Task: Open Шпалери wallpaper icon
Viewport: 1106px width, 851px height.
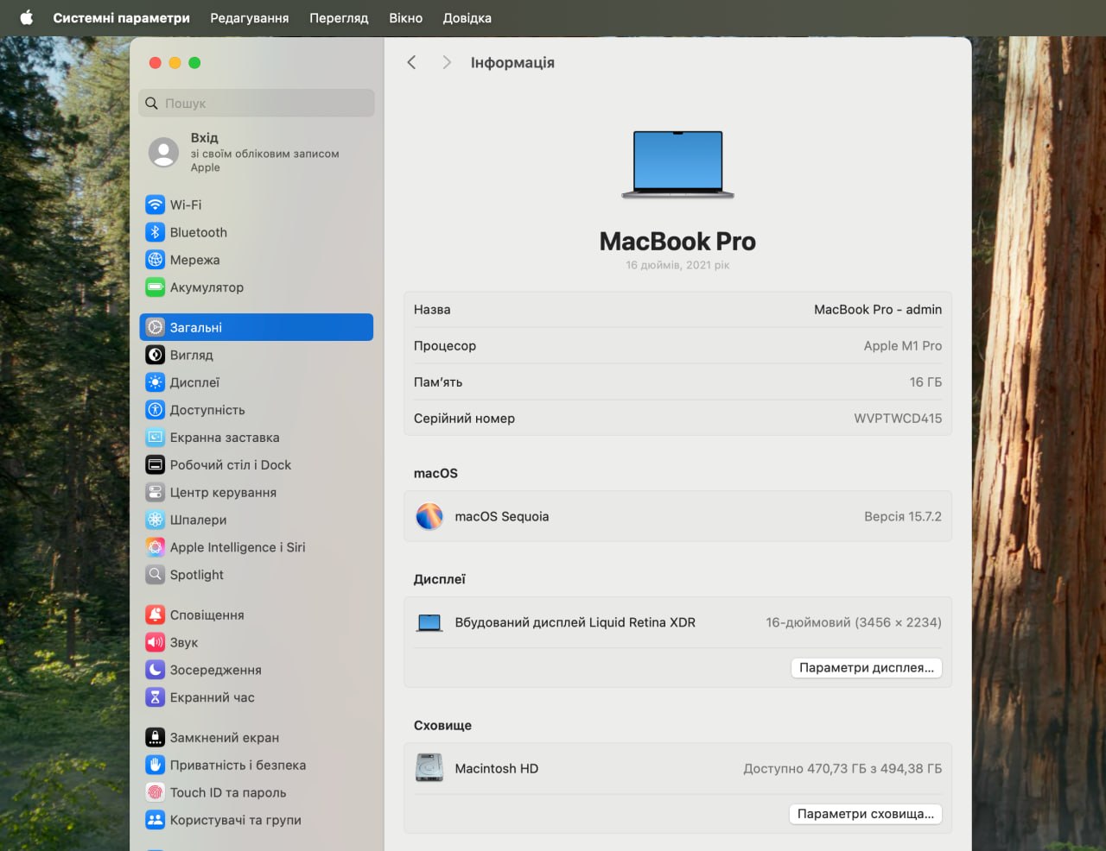Action: coord(156,520)
